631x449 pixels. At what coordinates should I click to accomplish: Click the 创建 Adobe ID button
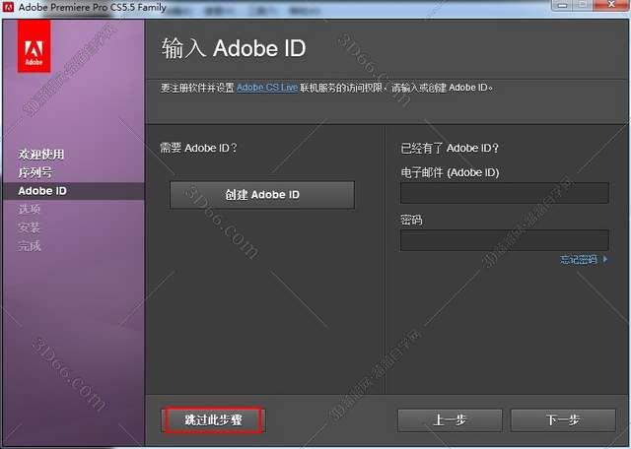262,195
